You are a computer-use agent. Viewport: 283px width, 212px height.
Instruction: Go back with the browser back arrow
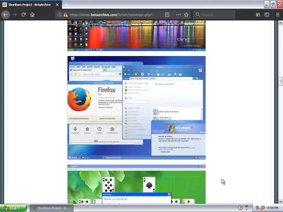point(6,15)
